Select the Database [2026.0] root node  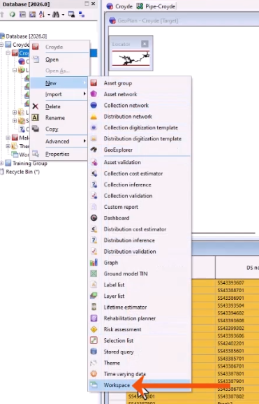click(x=27, y=36)
